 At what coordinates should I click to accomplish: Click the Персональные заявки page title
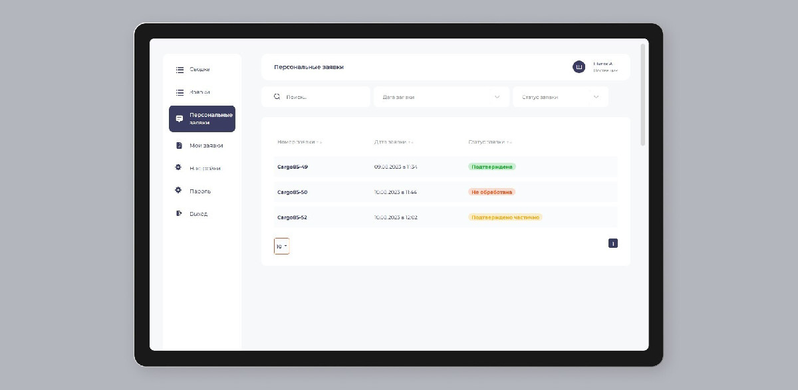coord(309,67)
